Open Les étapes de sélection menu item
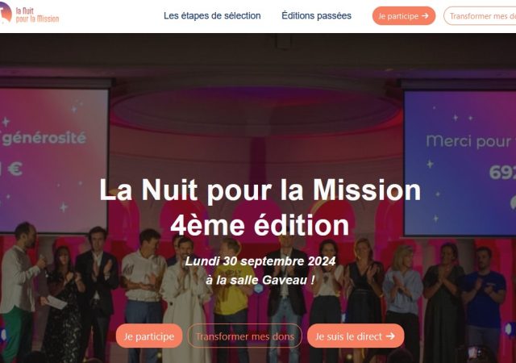 point(212,15)
